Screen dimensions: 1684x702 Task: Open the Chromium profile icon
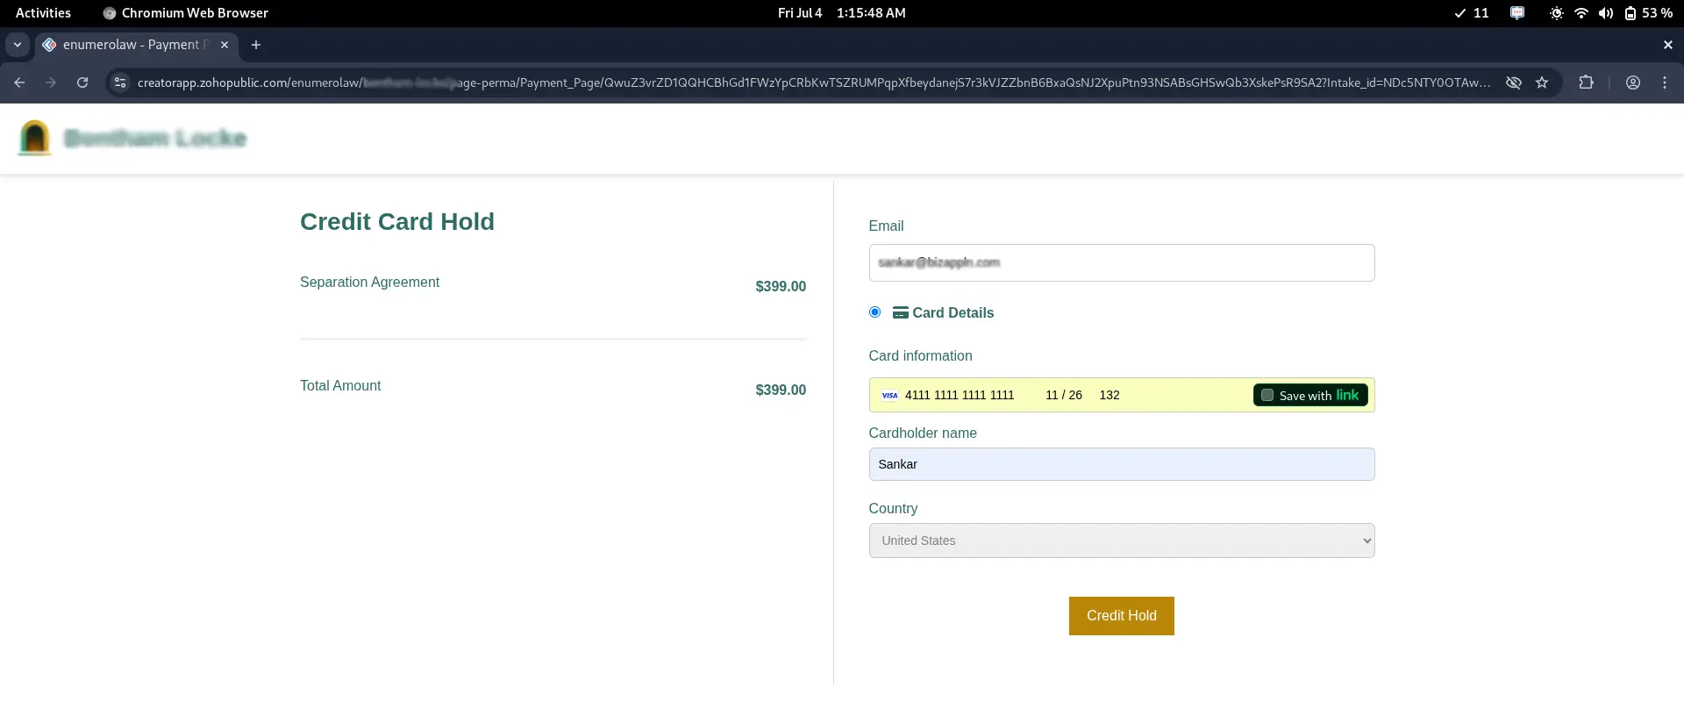(x=1633, y=82)
